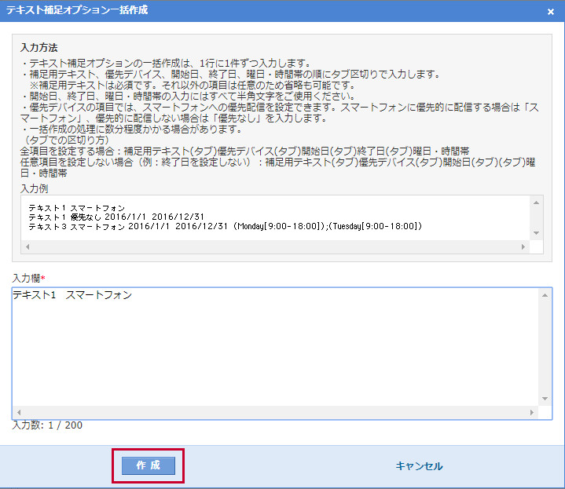Viewport: 565px width, 489px height.
Task: Click the 作成 button
Action: point(148,465)
